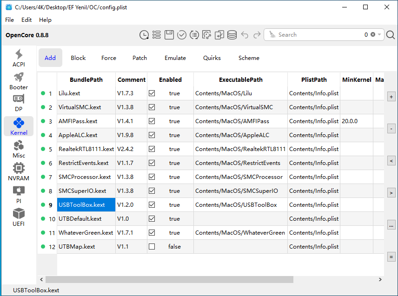398x296 pixels.
Task: Click the plus button to add kext
Action: click(x=391, y=97)
